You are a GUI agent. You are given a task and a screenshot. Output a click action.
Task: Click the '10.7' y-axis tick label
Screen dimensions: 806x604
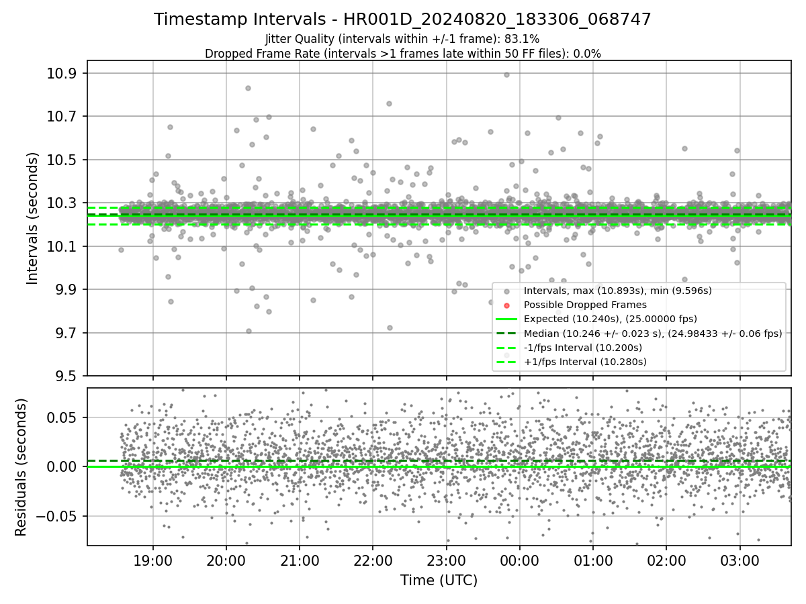coord(62,117)
